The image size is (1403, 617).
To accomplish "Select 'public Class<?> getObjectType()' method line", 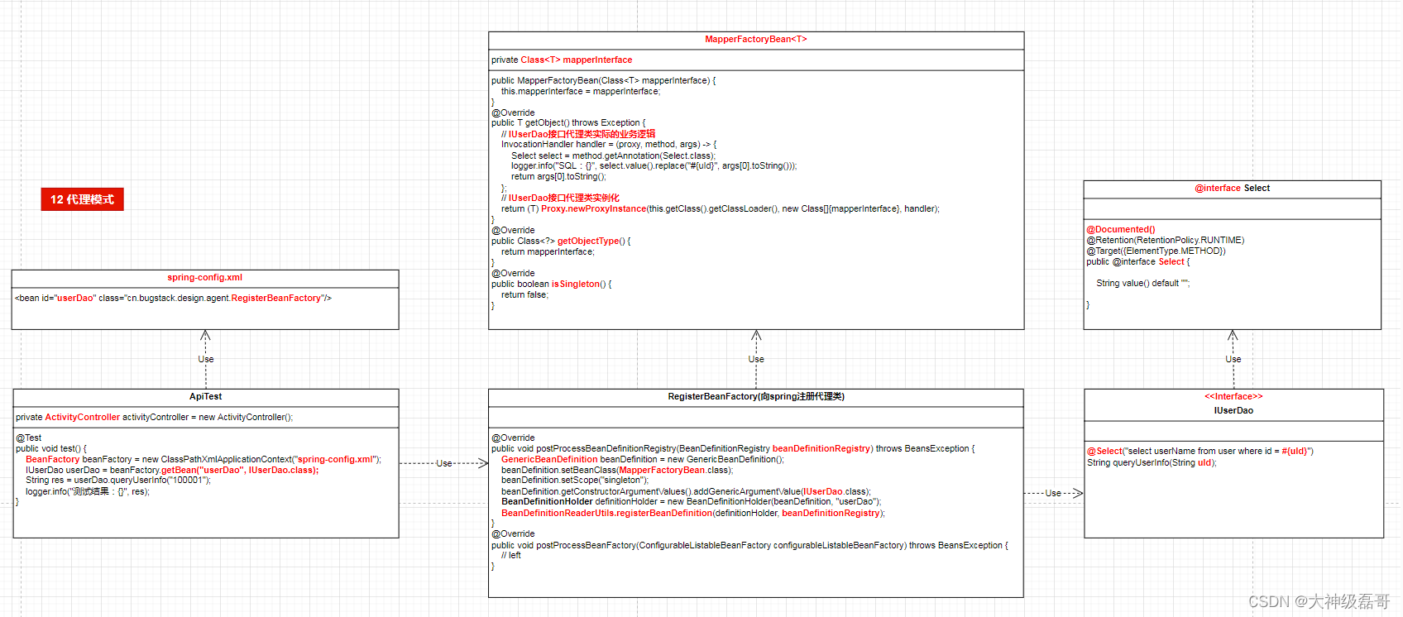I will coord(561,242).
